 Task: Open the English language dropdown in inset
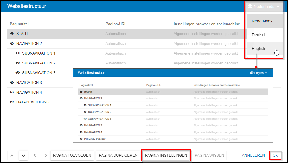click(x=259, y=73)
